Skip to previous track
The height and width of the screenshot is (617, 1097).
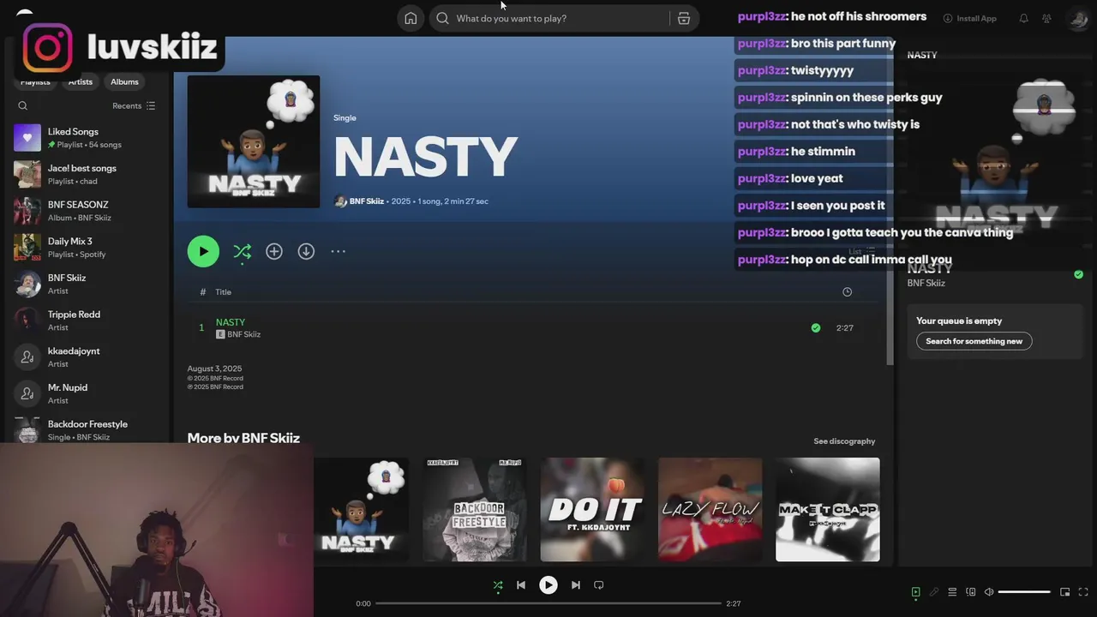520,585
